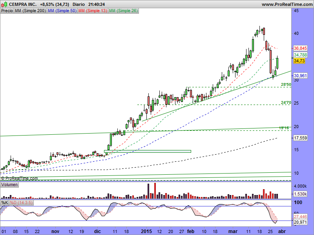Click the 2015 year marker on time axis
314x235 pixels.
pyautogui.click(x=146, y=231)
